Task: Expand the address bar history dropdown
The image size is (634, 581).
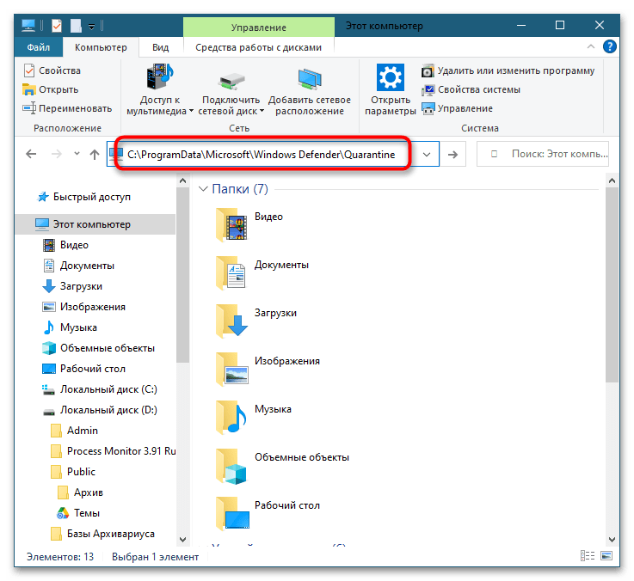Action: [427, 155]
